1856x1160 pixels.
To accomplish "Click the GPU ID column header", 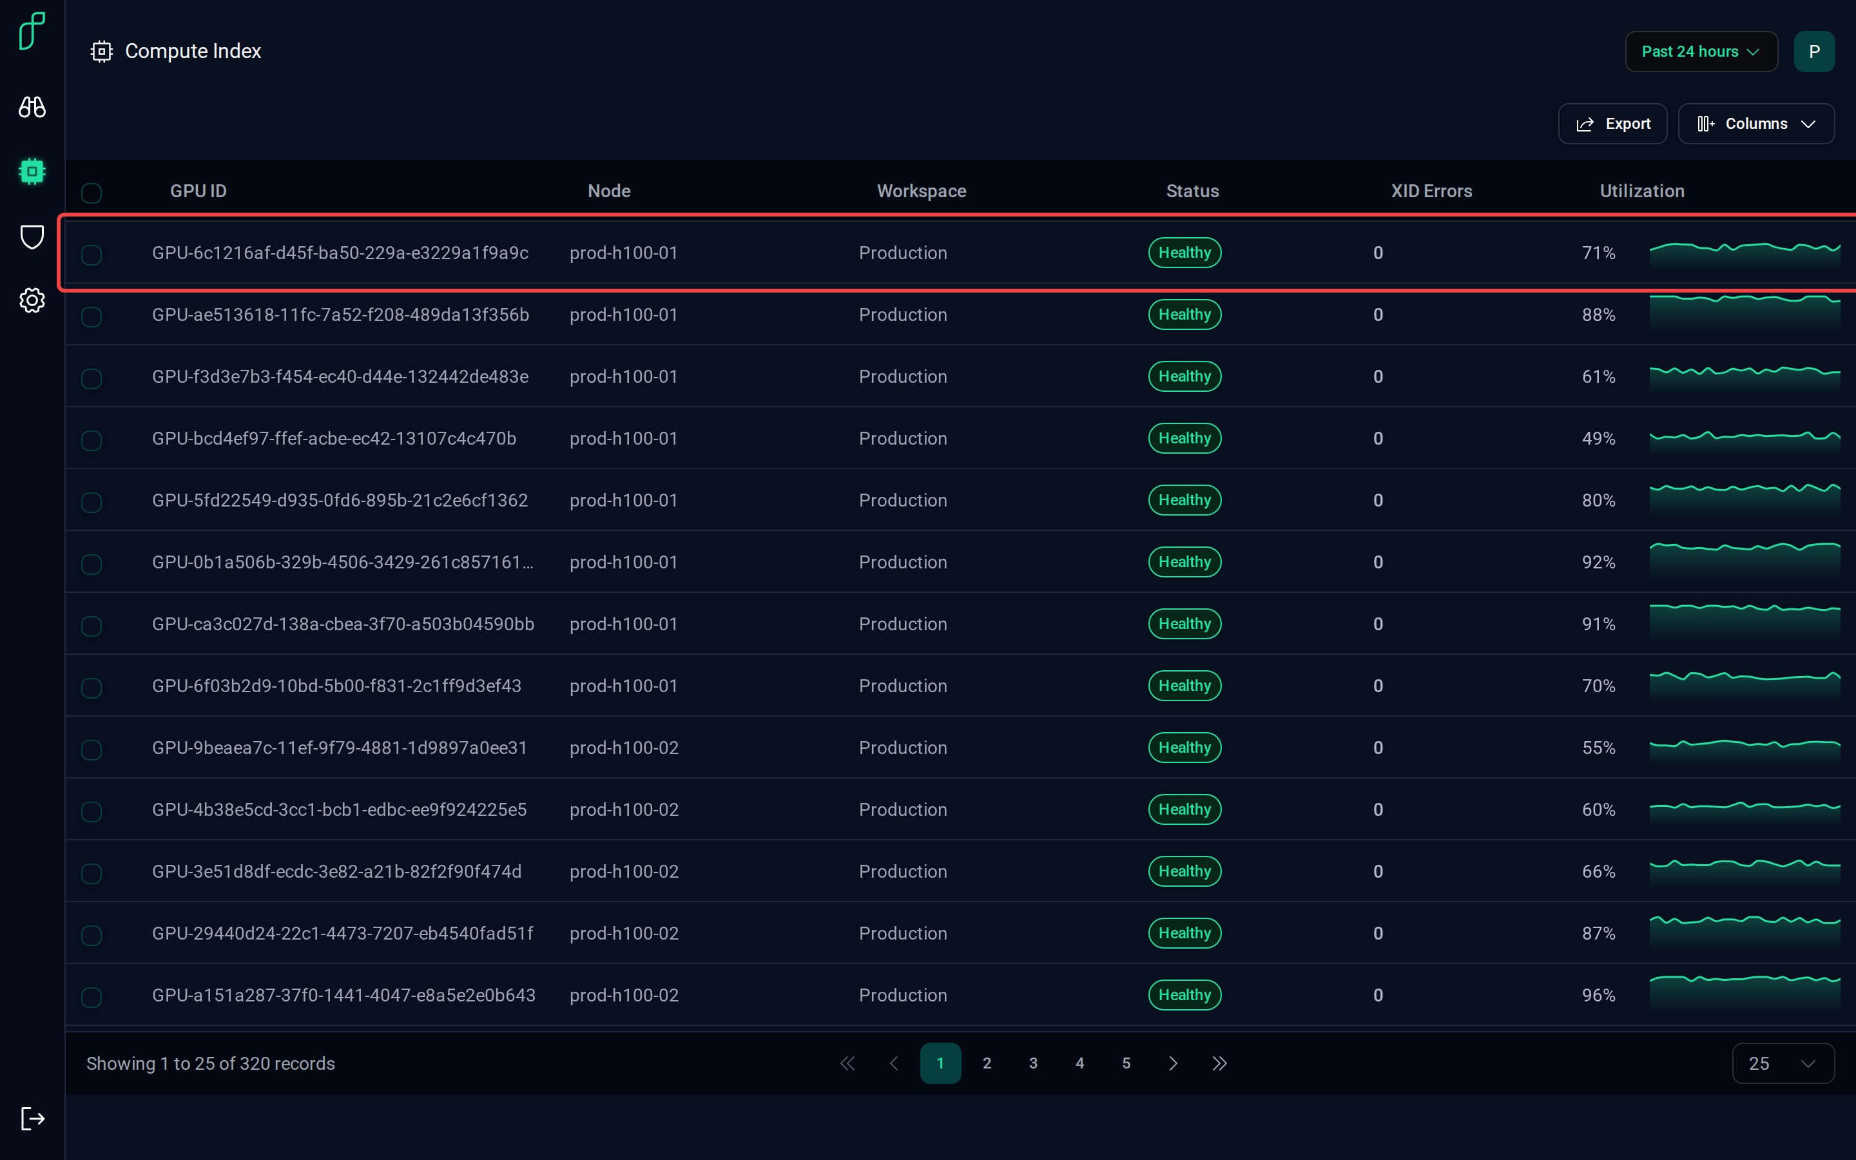I will [x=198, y=191].
